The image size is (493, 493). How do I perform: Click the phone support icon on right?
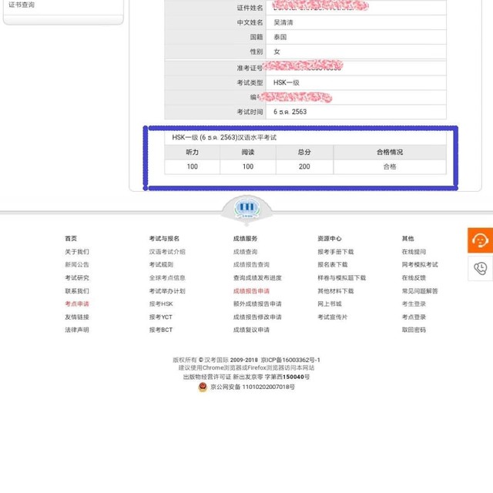pyautogui.click(x=480, y=268)
